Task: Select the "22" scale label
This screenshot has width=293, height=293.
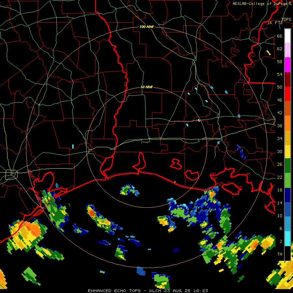Action: (x=280, y=177)
